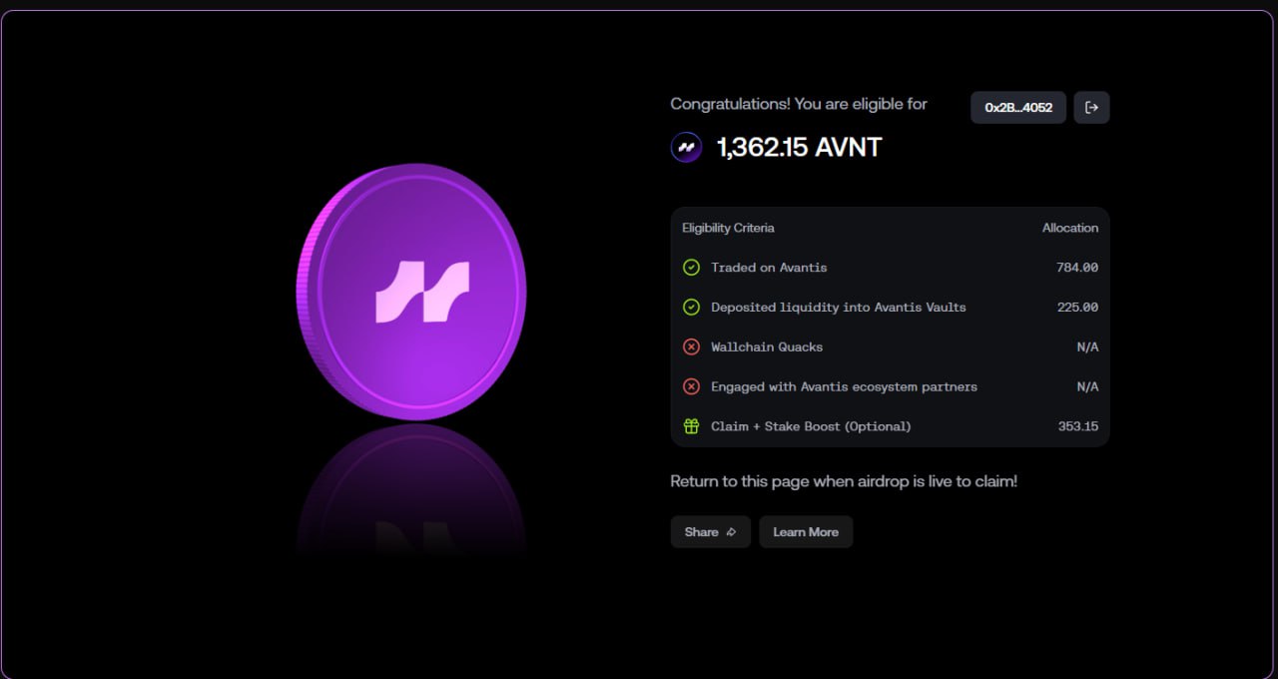Open the Learn More link

806,532
